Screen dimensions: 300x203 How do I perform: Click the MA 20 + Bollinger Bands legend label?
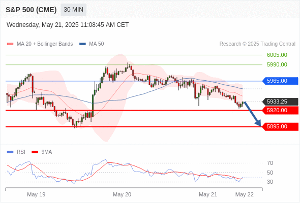pyautogui.click(x=45, y=44)
